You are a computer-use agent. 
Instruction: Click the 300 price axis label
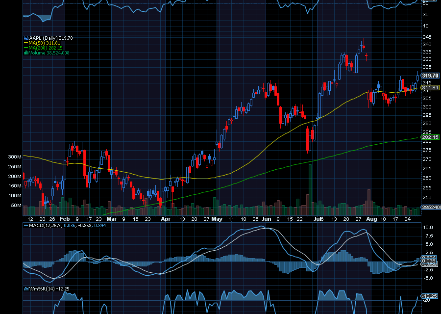tap(427, 107)
